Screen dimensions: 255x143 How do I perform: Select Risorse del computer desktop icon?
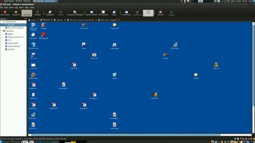coord(33,27)
